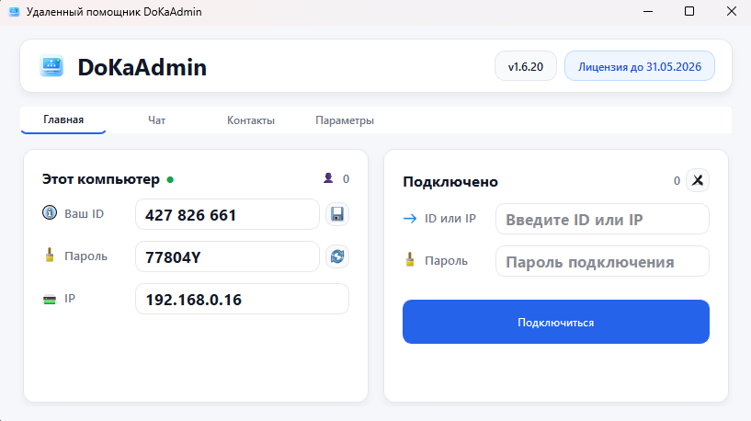Click the DoKaAdmin monitor logo icon
Viewport: 751px width, 421px height.
coord(51,65)
